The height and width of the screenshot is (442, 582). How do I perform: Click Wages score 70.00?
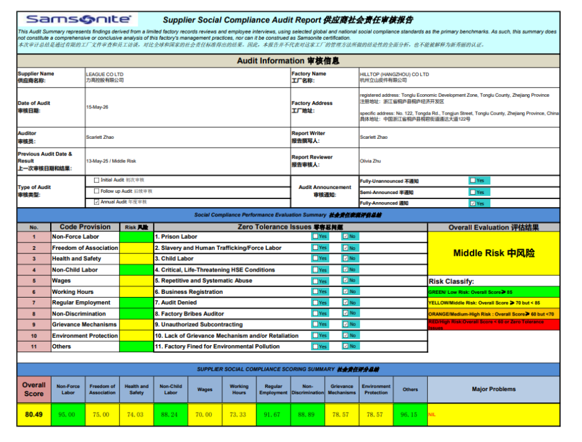coord(205,415)
